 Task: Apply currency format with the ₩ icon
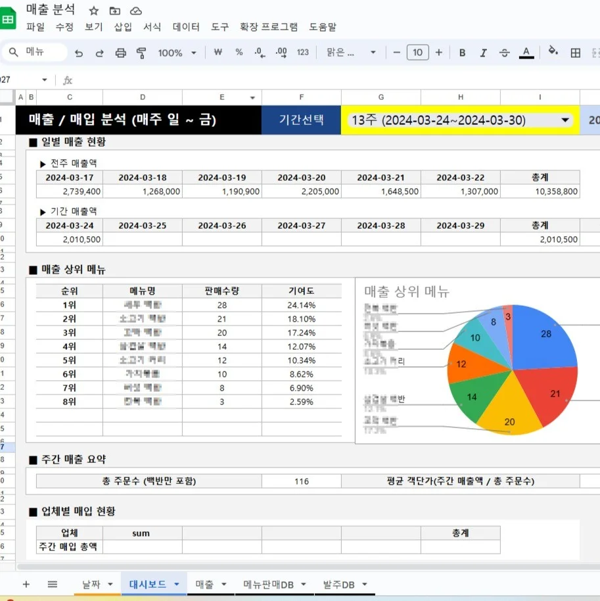click(x=217, y=53)
